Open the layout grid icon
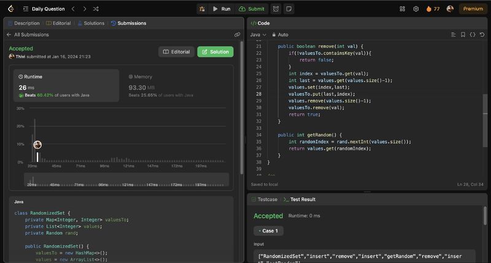The height and width of the screenshot is (263, 491). click(x=403, y=9)
